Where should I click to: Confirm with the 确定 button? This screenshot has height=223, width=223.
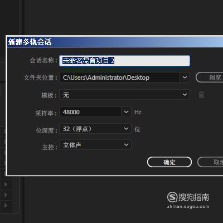(169, 162)
